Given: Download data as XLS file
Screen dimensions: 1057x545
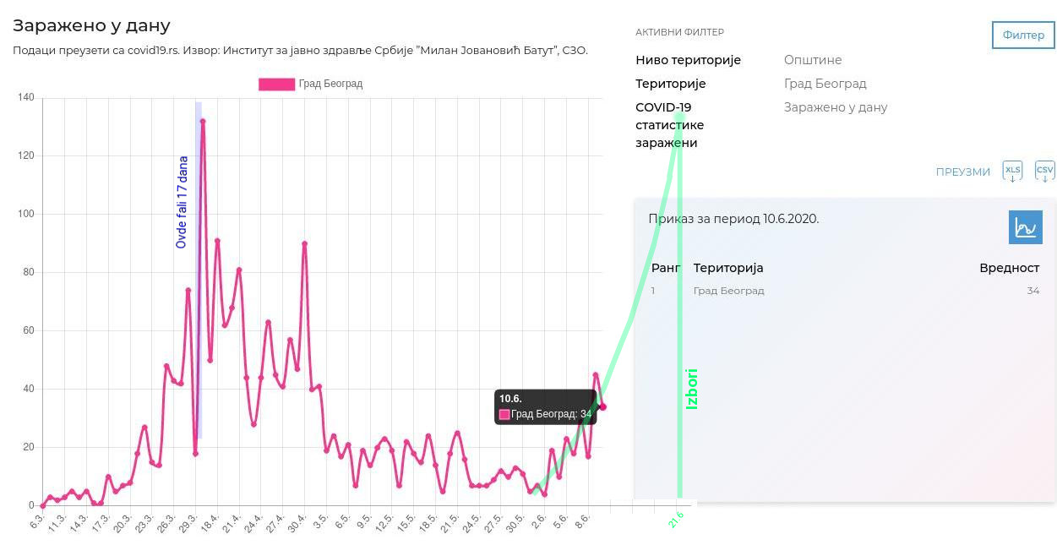Looking at the screenshot, I should tap(1012, 171).
